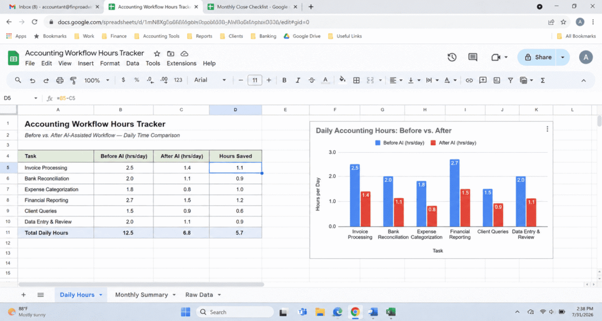602x321 pixels.
Task: Create a filter funnel icon
Action: (510, 80)
